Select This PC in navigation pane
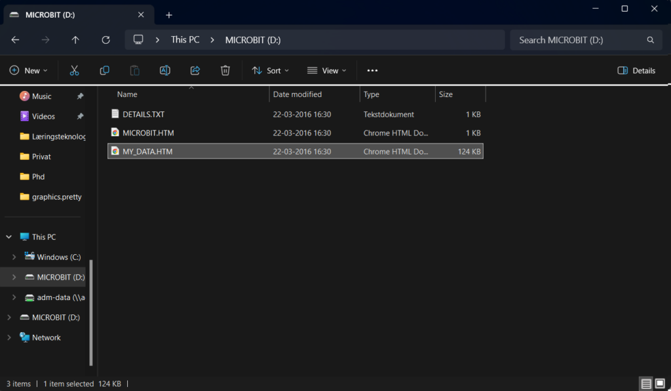Screen dimensions: 671x391 (44, 236)
